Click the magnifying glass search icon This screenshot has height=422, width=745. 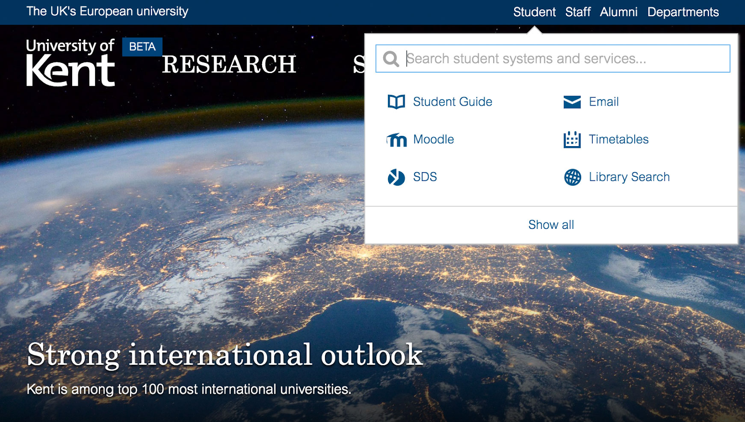(x=391, y=59)
